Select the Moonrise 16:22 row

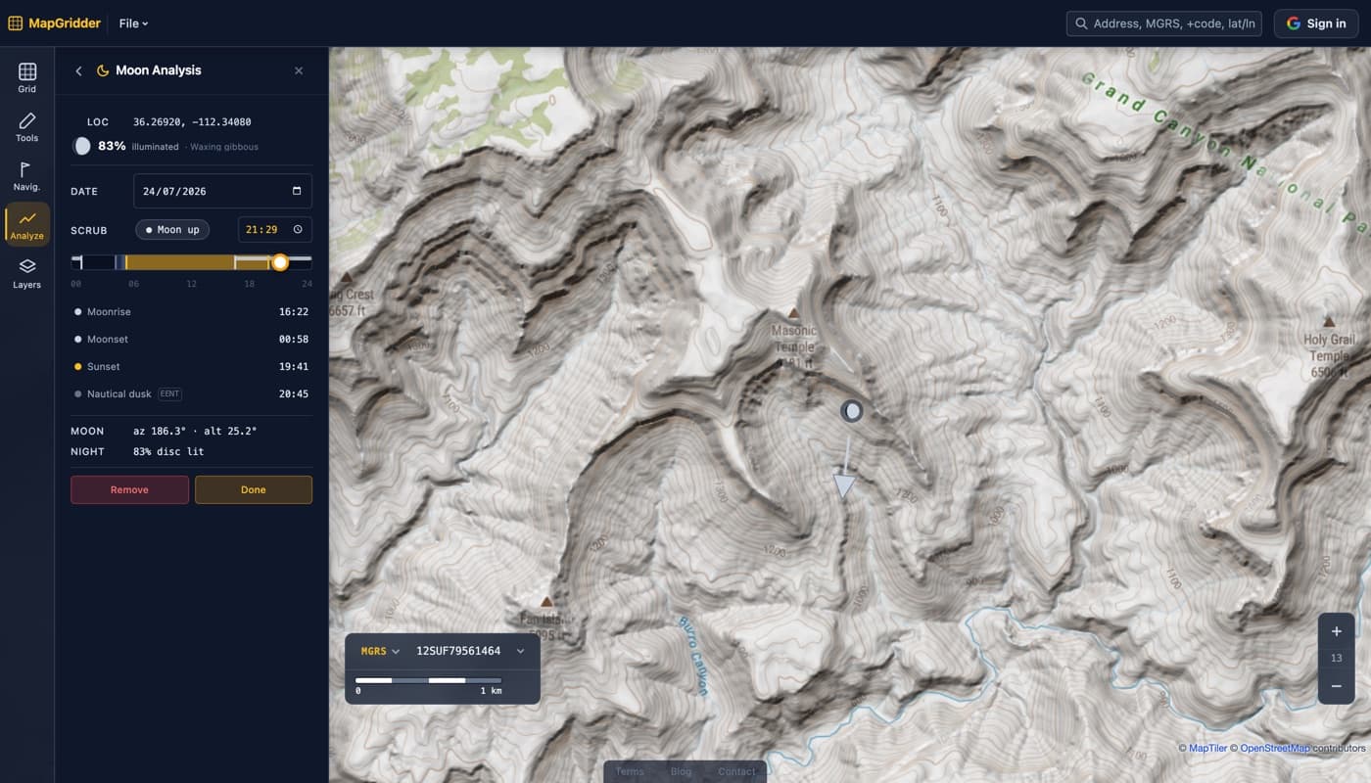point(191,311)
